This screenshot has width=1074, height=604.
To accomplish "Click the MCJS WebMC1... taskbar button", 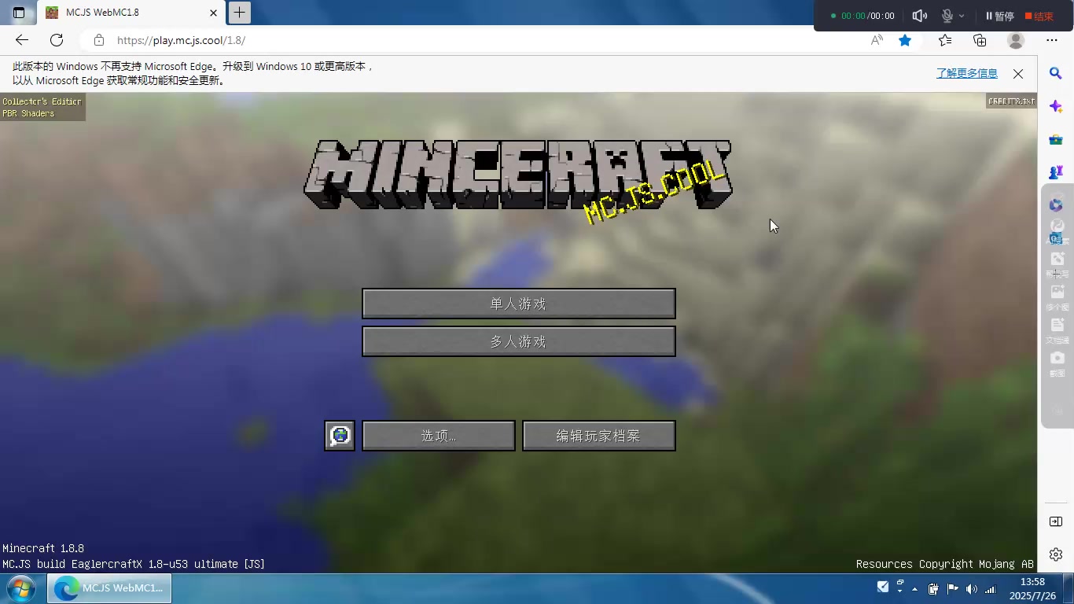I will [x=109, y=588].
